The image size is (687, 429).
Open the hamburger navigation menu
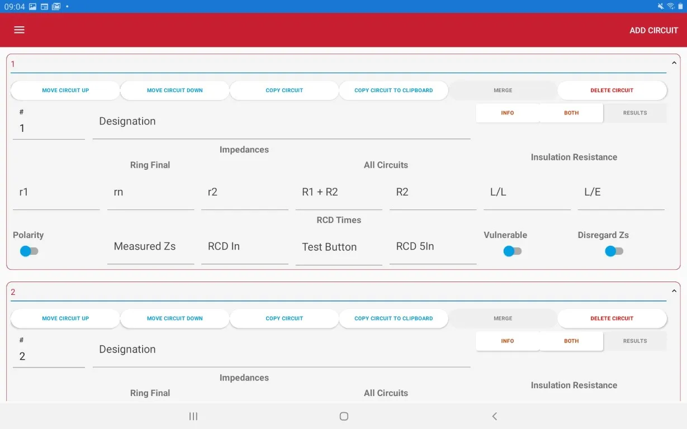20,30
